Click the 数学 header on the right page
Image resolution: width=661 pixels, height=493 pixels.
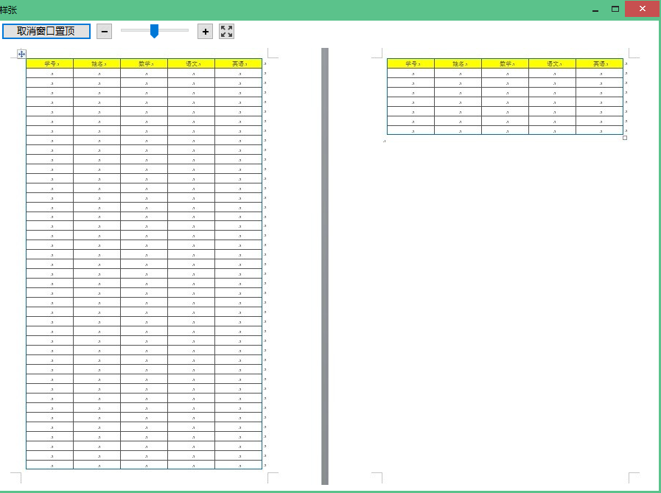tap(506, 63)
